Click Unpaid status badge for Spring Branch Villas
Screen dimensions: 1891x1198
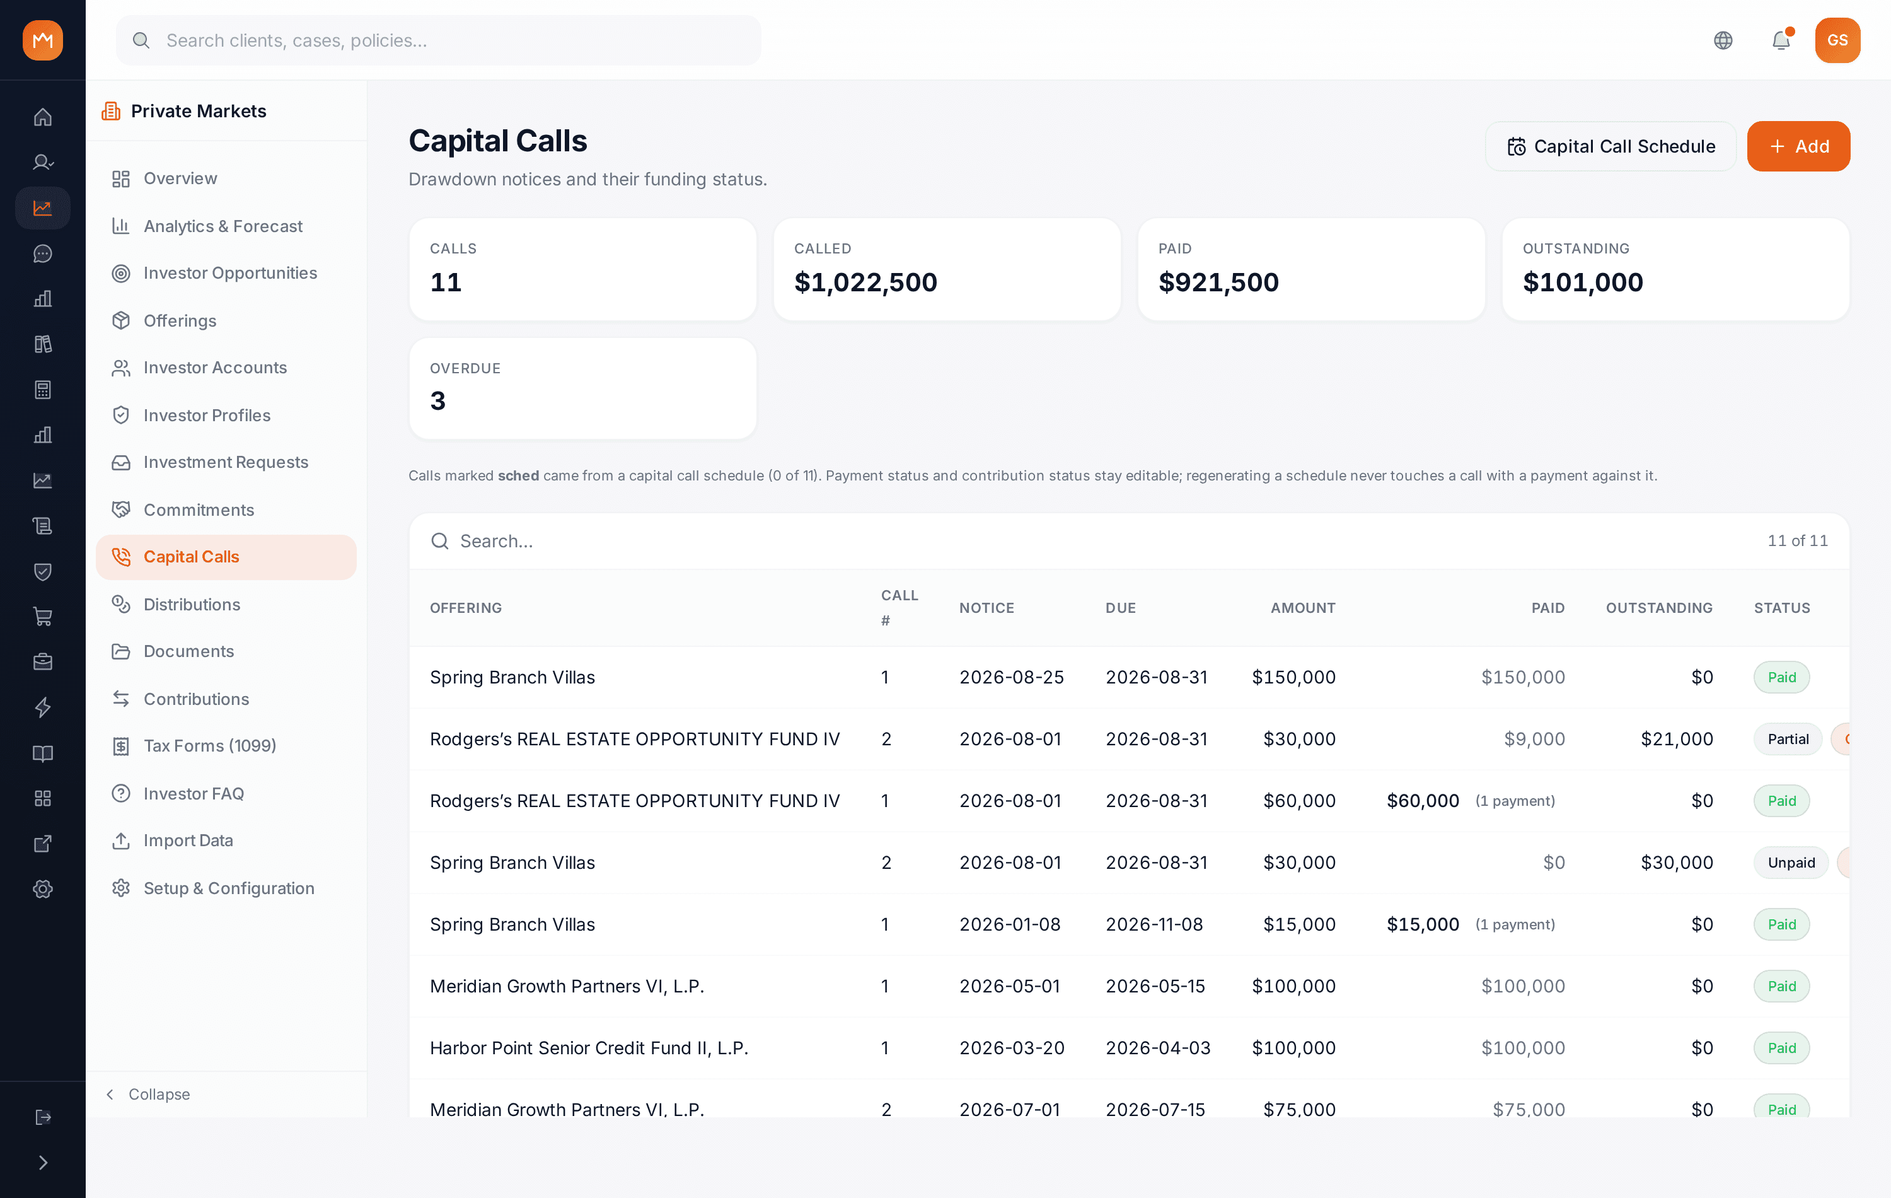coord(1791,863)
